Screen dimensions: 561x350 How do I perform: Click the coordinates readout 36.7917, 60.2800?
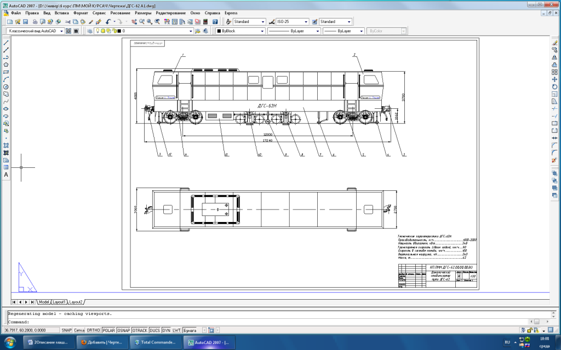[31, 330]
